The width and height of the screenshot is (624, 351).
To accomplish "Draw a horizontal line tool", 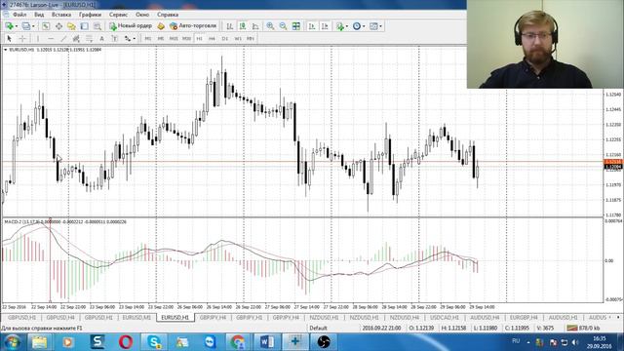I will point(51,39).
